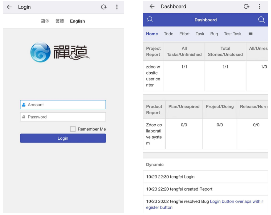Switch language to 简体
This screenshot has height=215, width=271.
click(45, 21)
